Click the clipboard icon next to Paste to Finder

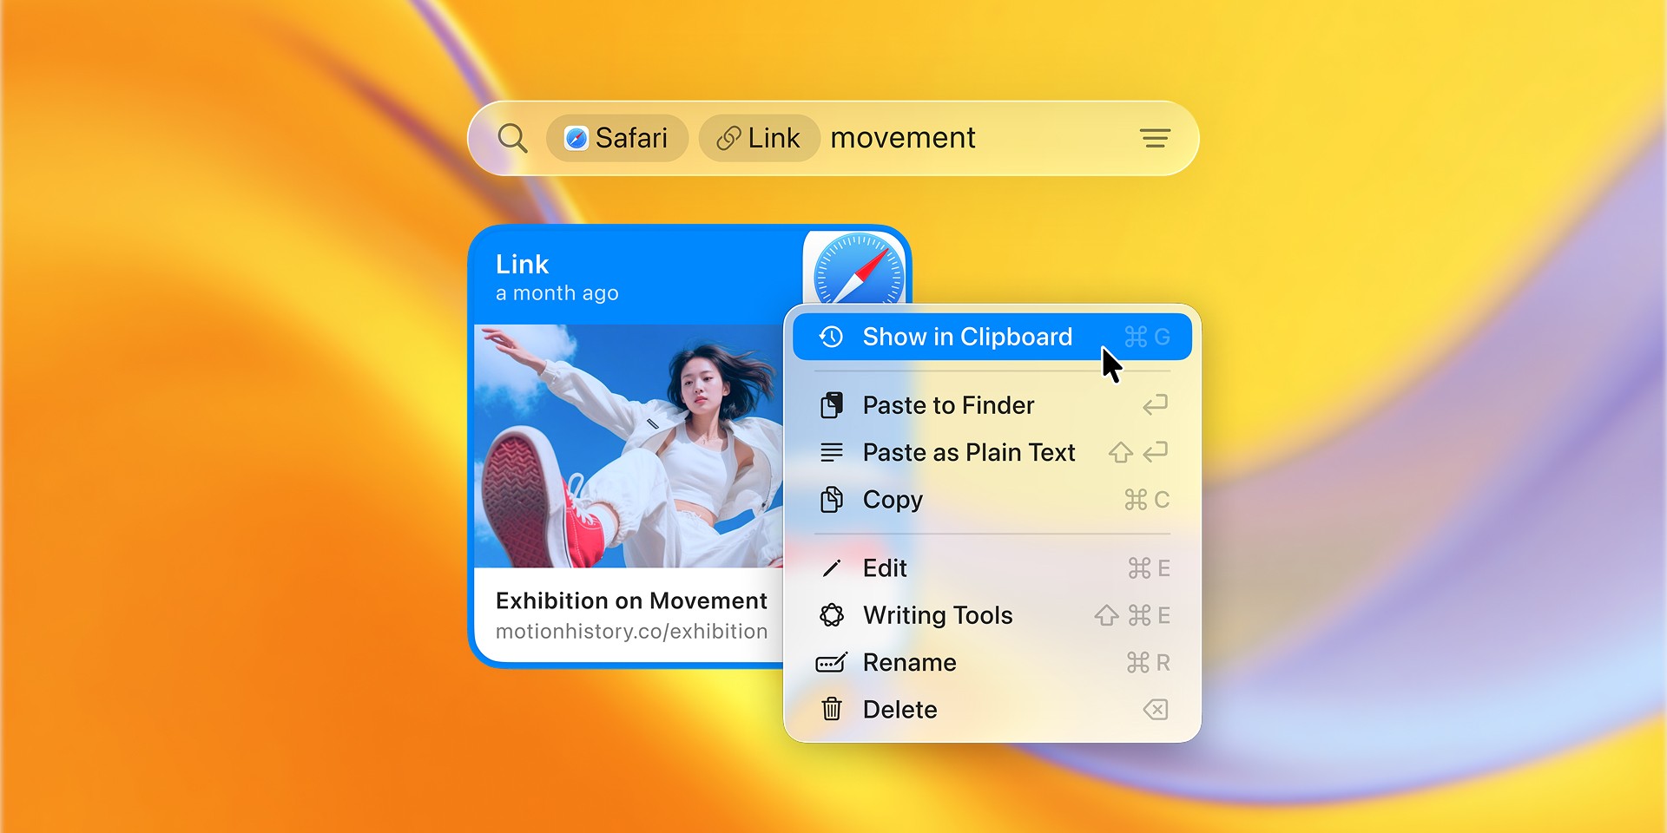831,405
